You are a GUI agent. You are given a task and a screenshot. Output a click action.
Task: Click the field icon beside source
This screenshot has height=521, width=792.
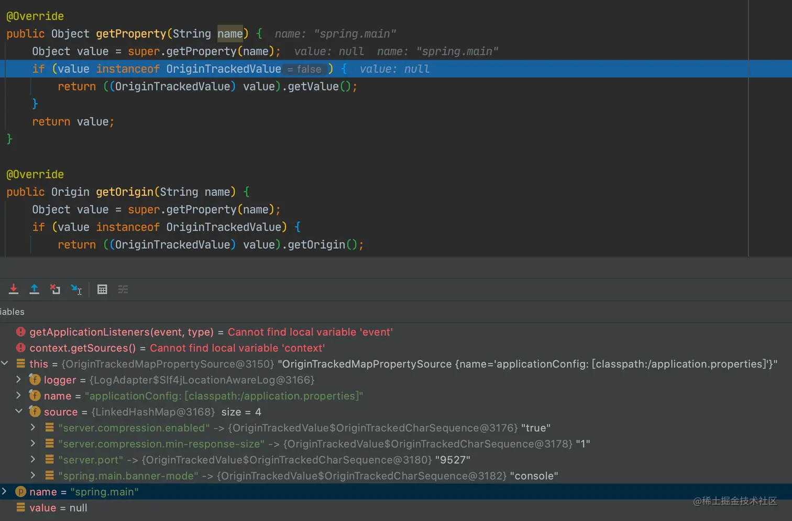35,412
